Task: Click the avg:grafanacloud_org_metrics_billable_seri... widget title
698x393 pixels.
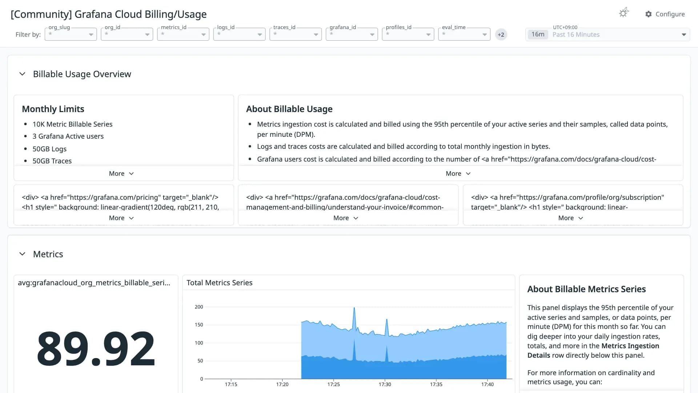Action: (94, 283)
